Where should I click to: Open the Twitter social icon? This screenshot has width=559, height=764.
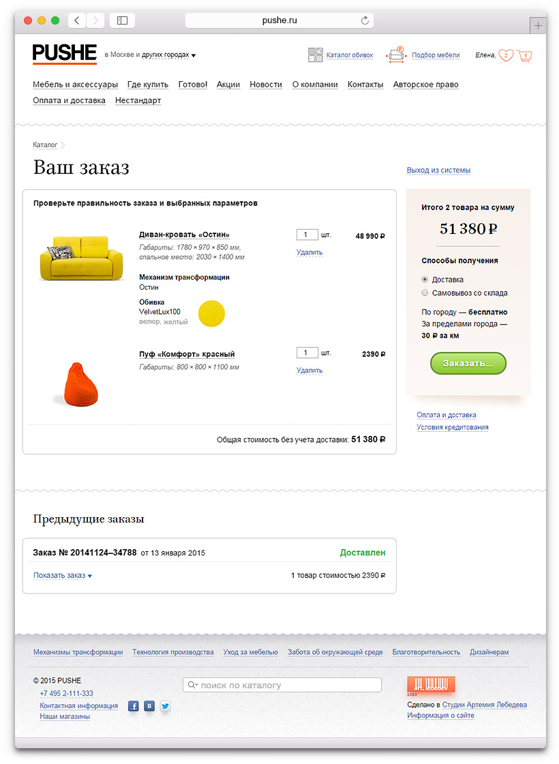[165, 706]
